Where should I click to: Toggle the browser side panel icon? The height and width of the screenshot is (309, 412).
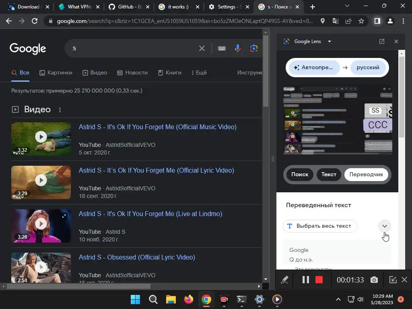(x=377, y=21)
